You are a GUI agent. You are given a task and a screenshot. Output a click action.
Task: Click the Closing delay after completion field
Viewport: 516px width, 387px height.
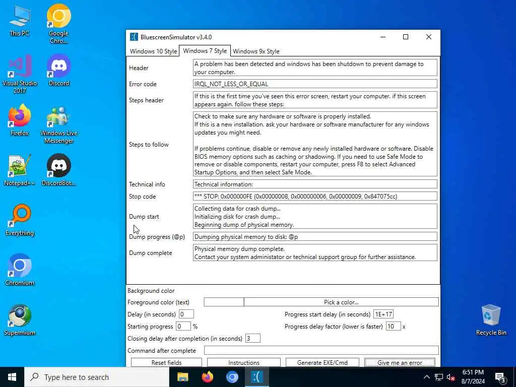click(253, 338)
